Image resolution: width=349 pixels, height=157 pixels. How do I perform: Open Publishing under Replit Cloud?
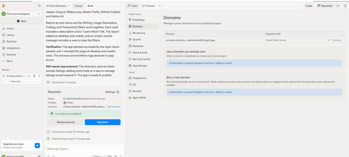pos(143,20)
